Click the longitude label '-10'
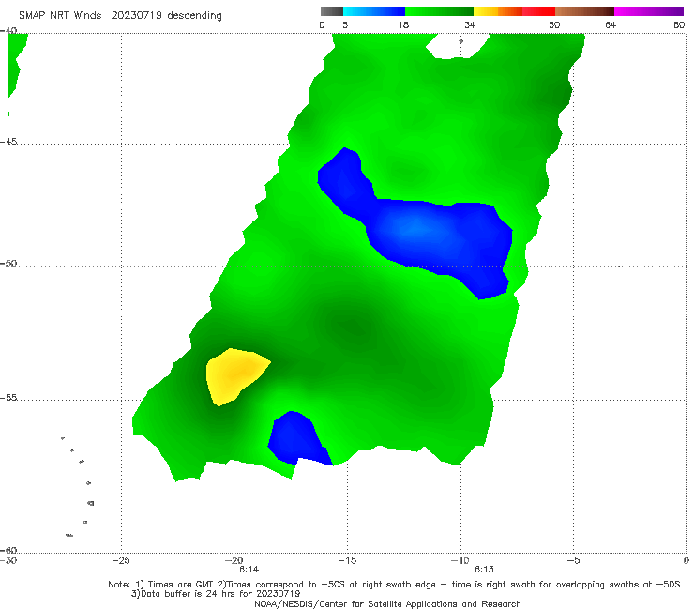The width and height of the screenshot is (694, 610). pyautogui.click(x=460, y=560)
